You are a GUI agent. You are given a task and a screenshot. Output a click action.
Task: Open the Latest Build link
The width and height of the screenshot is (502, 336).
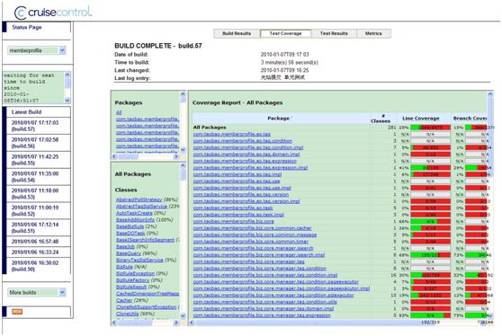tap(27, 112)
